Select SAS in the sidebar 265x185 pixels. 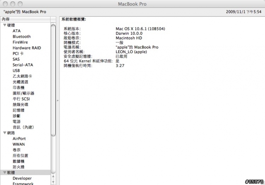click(x=16, y=59)
